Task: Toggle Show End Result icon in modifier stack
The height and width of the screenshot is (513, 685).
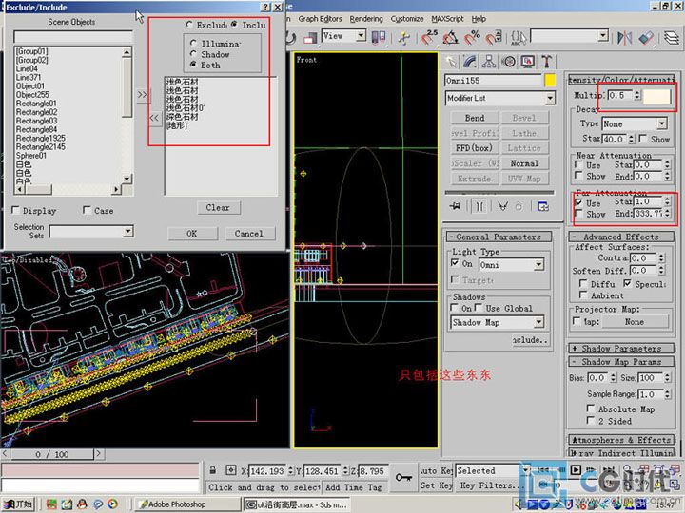Action: (x=479, y=206)
